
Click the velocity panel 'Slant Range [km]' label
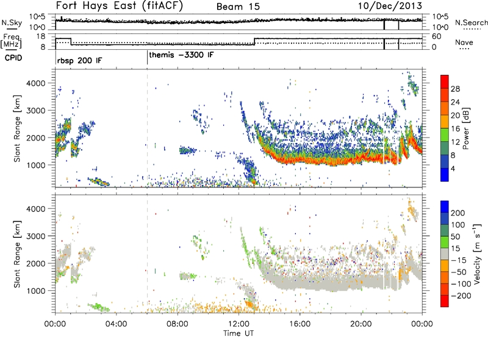tap(17, 254)
